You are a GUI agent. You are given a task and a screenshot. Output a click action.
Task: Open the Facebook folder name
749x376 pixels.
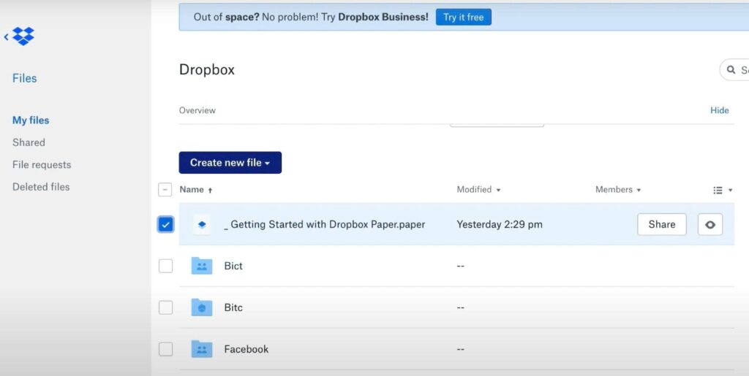246,349
